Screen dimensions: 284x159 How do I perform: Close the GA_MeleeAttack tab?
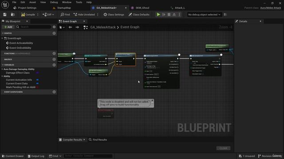click(x=126, y=8)
